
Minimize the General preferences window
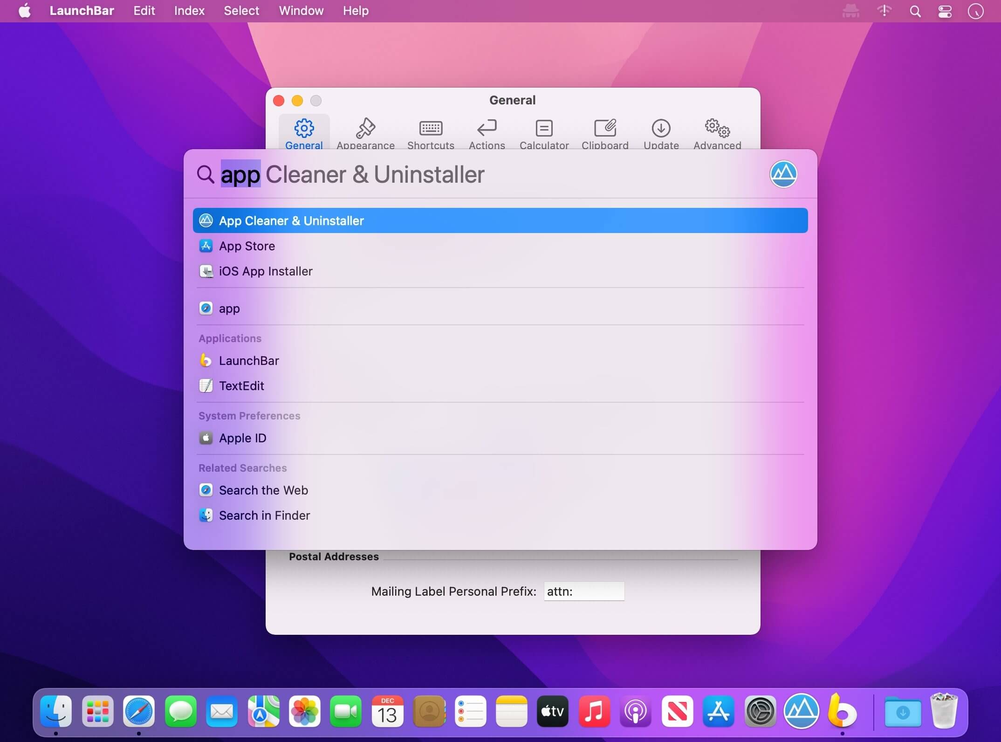tap(297, 101)
